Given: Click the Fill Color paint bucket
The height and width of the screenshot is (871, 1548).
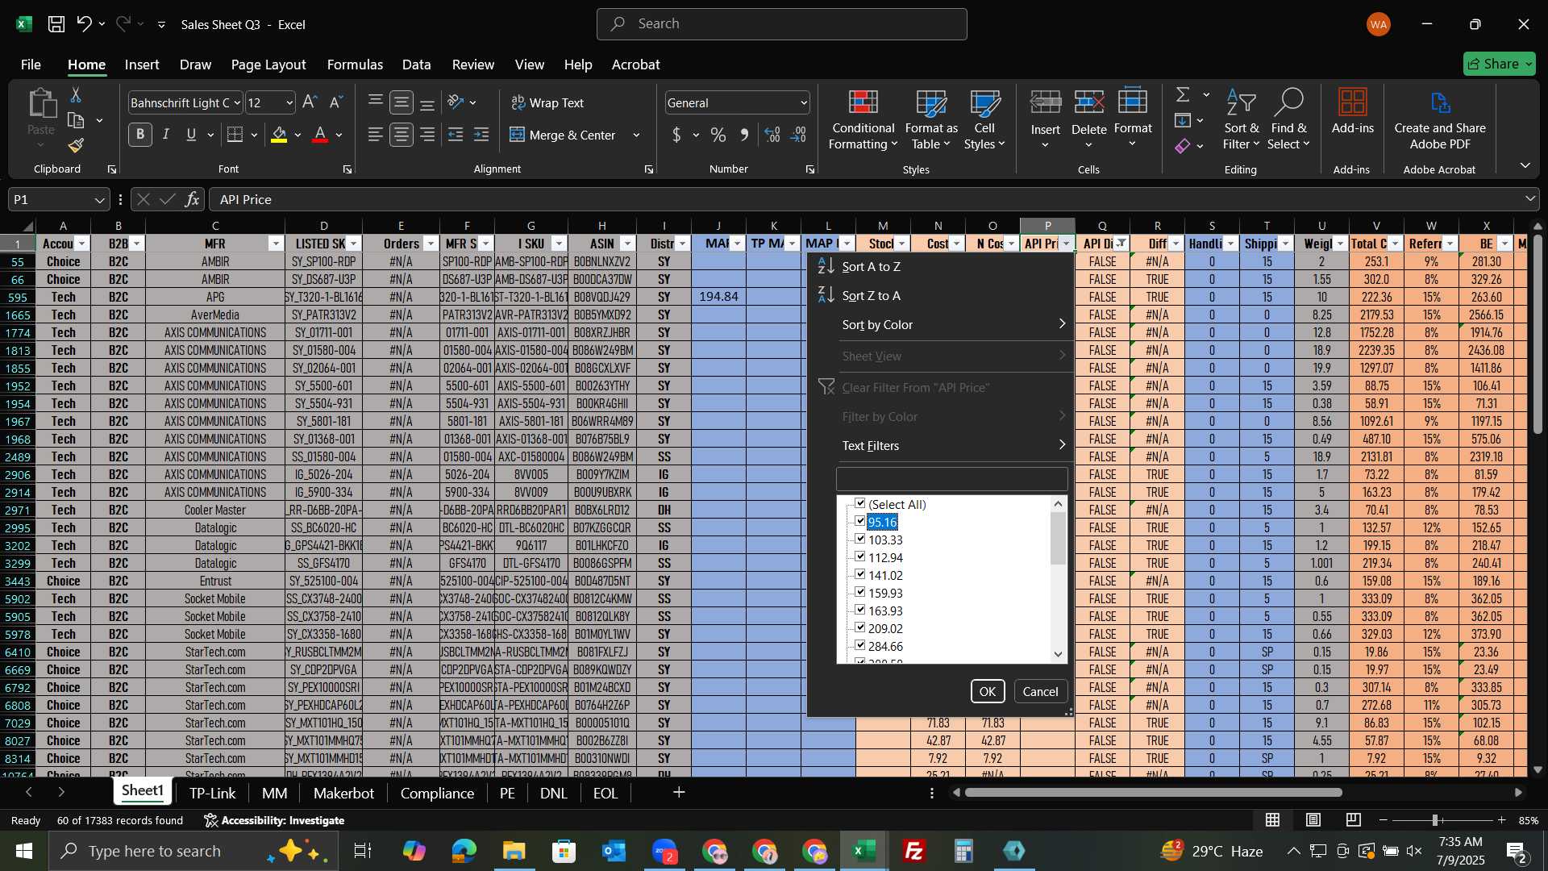Looking at the screenshot, I should tap(279, 135).
